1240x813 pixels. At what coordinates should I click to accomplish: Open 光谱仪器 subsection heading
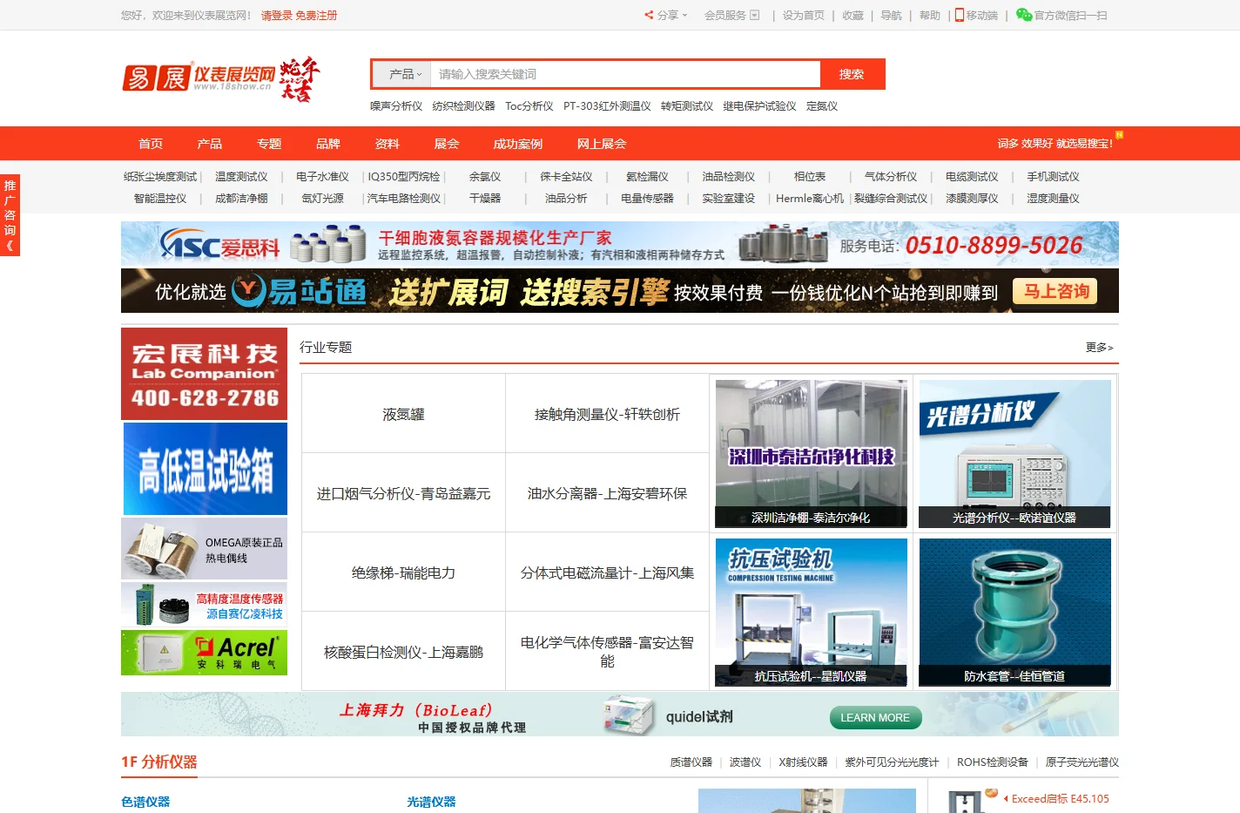(431, 802)
